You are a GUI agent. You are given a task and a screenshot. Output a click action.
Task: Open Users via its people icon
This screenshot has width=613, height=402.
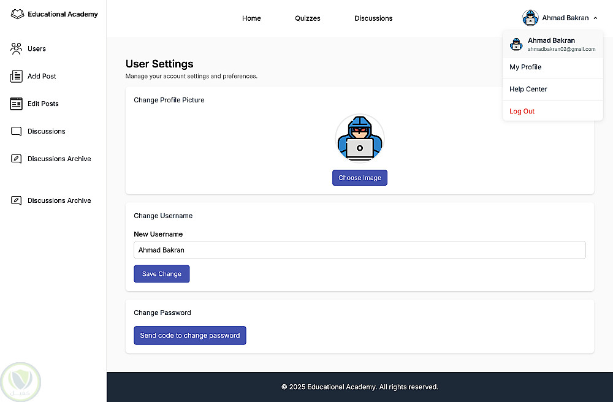click(x=17, y=48)
